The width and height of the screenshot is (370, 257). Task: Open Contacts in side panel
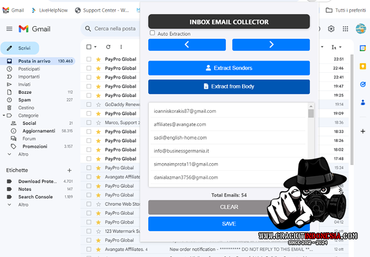363,102
